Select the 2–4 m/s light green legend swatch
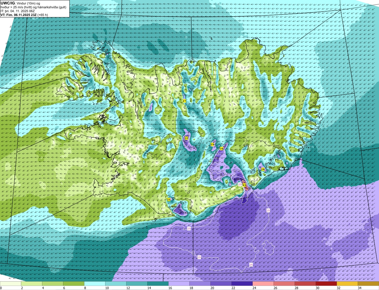This screenshot has height=290, width=379. click(32, 284)
